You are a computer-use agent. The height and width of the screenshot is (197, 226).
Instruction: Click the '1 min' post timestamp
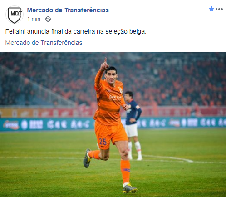point(34,19)
